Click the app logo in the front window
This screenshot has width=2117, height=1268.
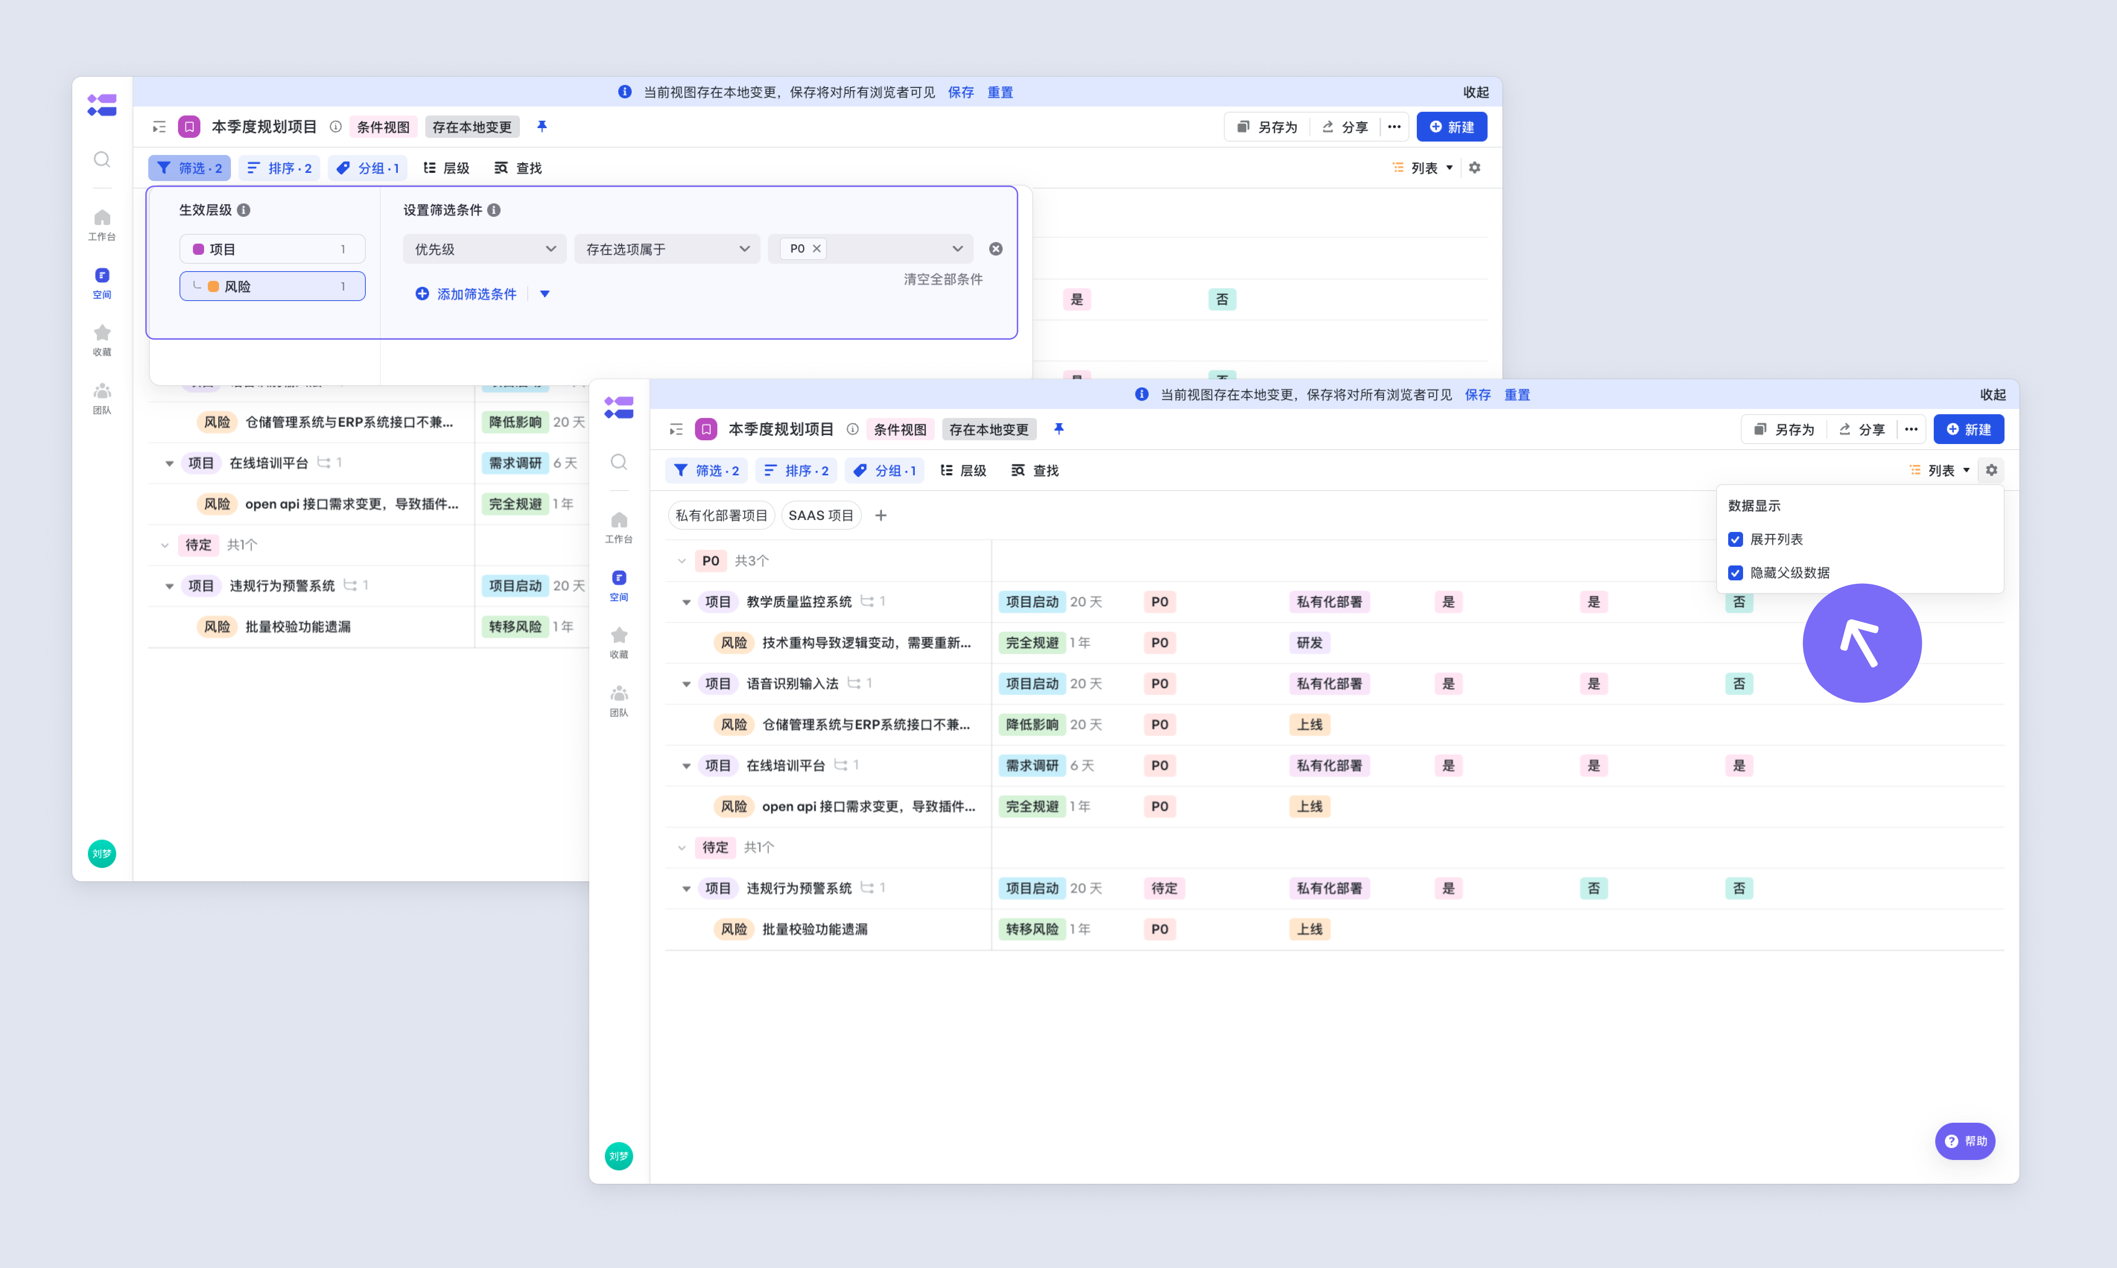619,408
